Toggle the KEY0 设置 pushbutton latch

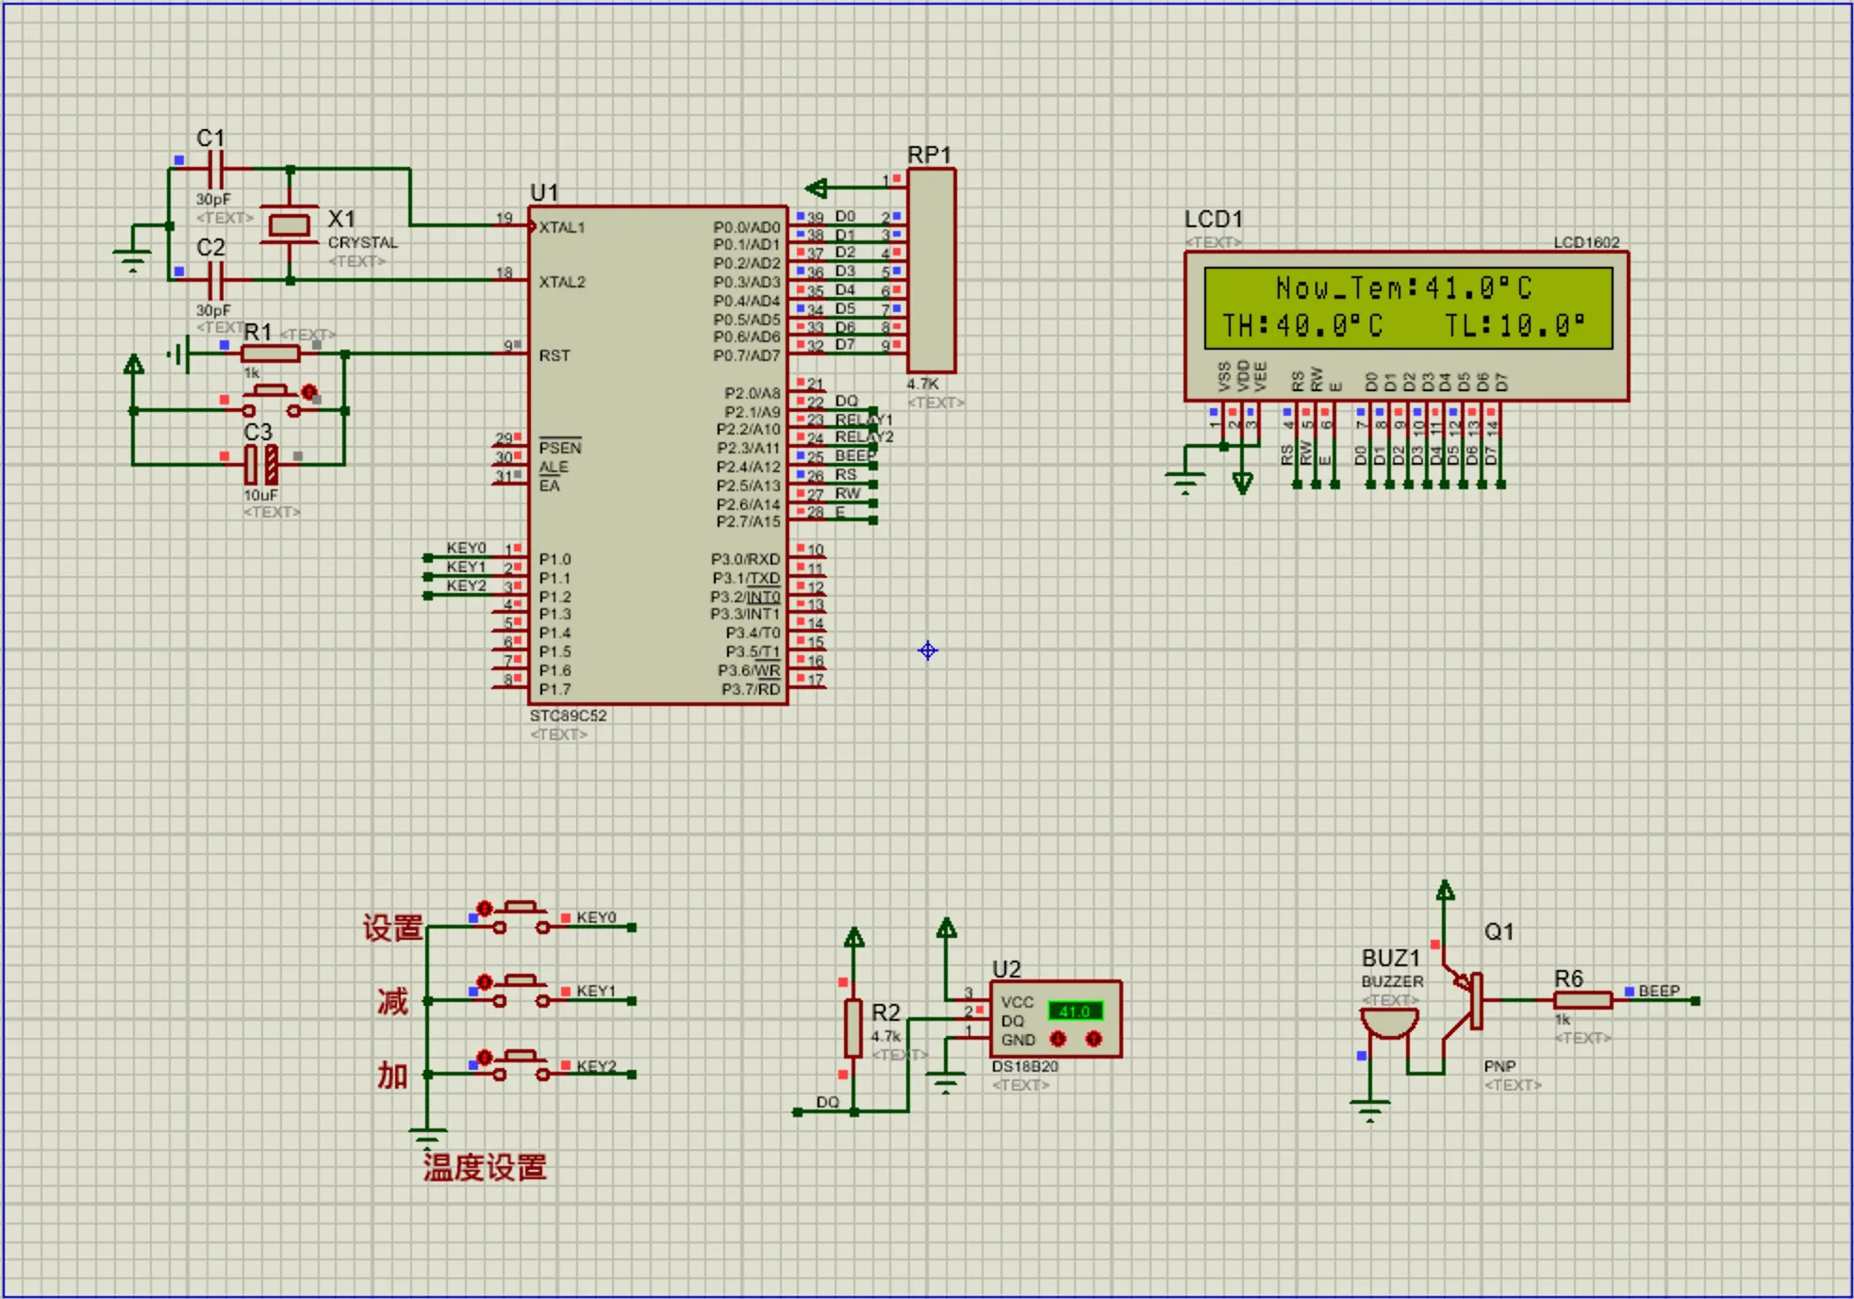[484, 909]
